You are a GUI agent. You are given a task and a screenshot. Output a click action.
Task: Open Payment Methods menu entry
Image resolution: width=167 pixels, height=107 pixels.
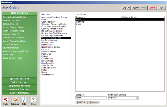click(x=11, y=48)
